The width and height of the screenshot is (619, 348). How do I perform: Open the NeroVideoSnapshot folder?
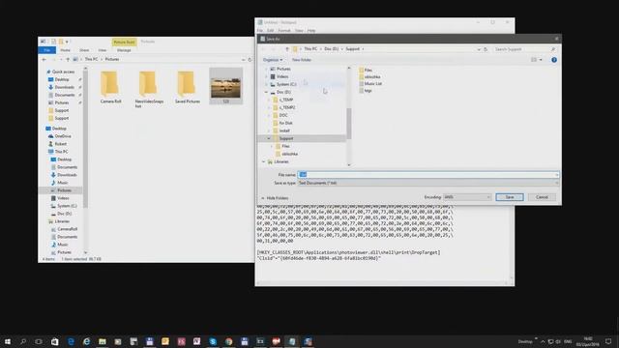pos(149,90)
